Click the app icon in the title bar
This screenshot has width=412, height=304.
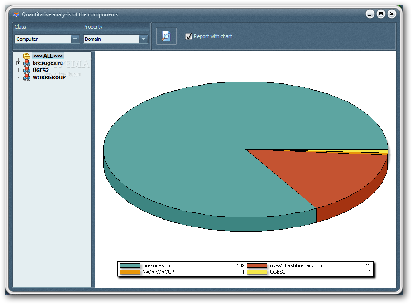tap(16, 14)
